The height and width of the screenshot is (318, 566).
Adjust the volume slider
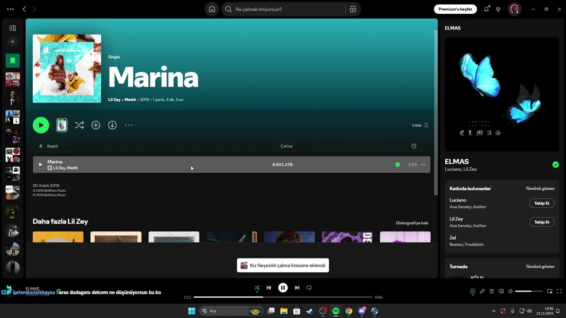[529, 291]
